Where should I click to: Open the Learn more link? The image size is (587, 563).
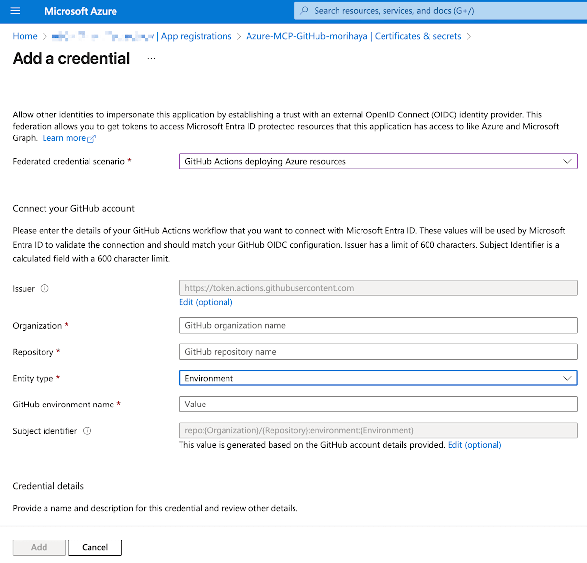pos(64,138)
